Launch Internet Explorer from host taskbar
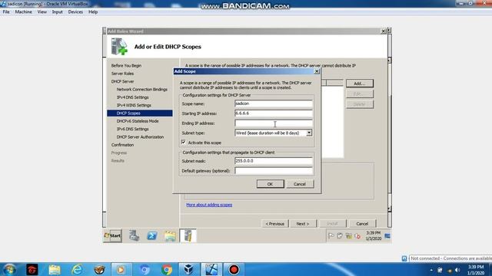Screen dimensions: 492x276 [x=77, y=269]
